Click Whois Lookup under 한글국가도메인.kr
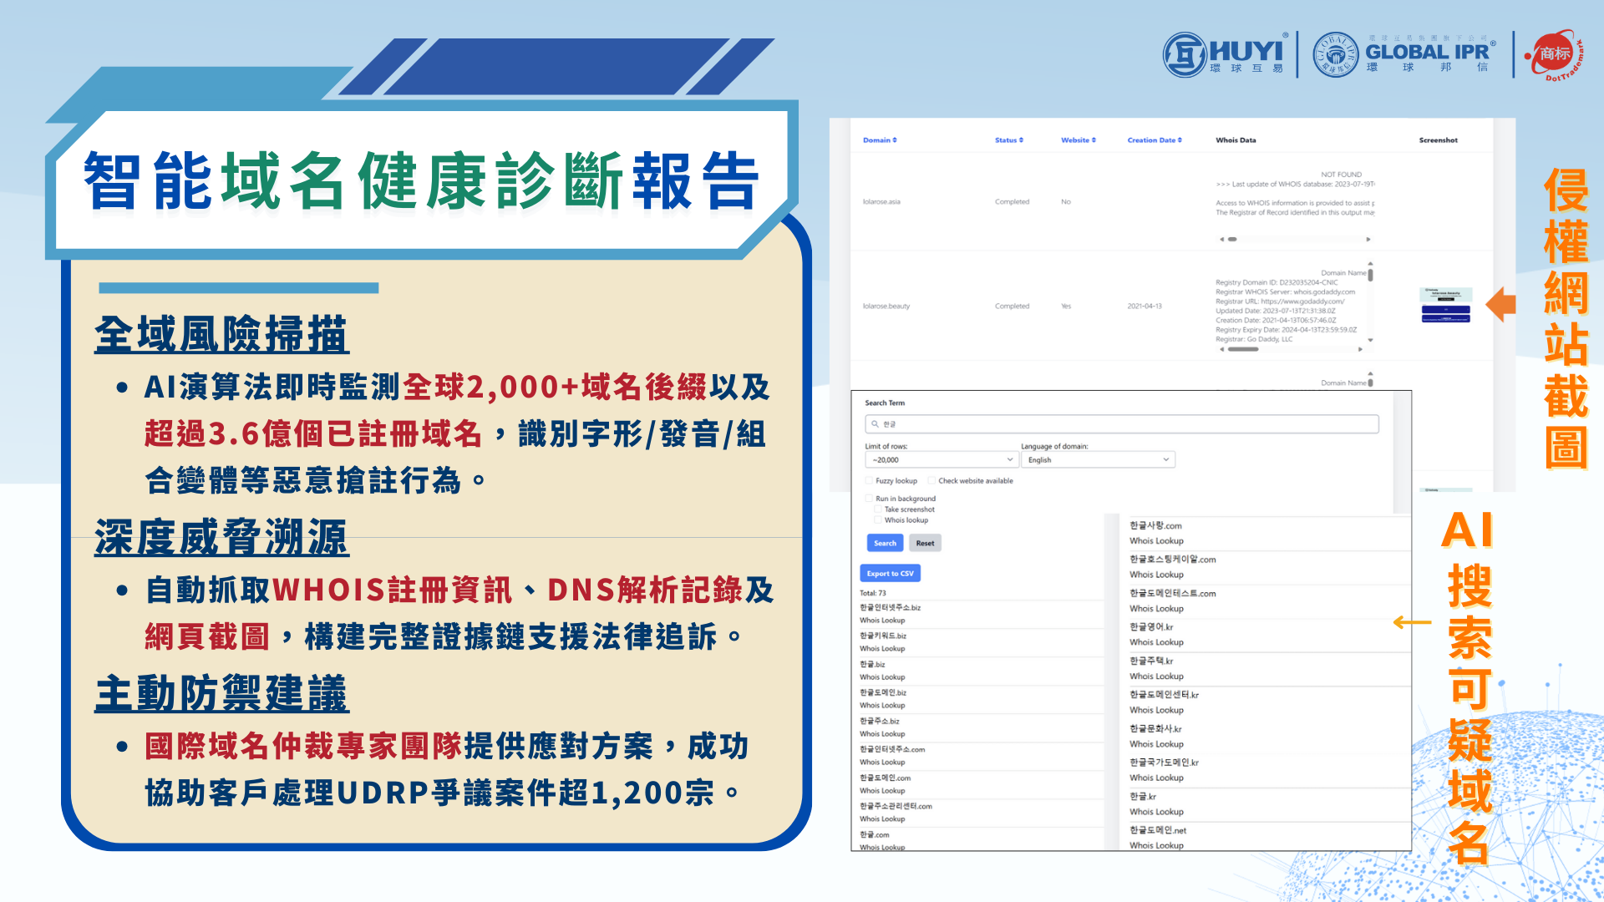The width and height of the screenshot is (1604, 902). [1156, 778]
